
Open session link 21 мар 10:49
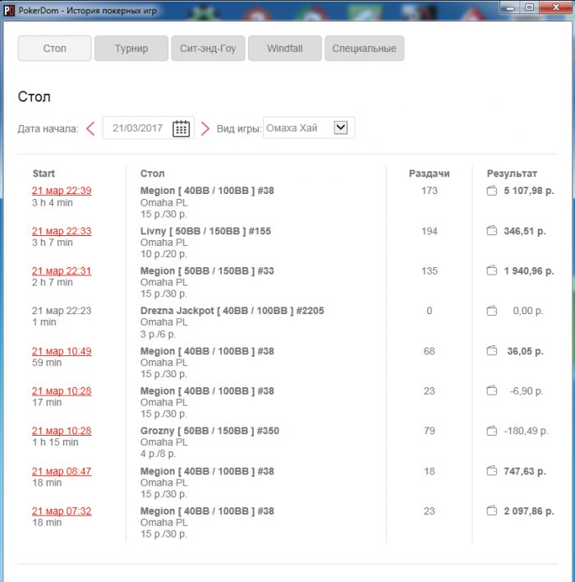[62, 351]
